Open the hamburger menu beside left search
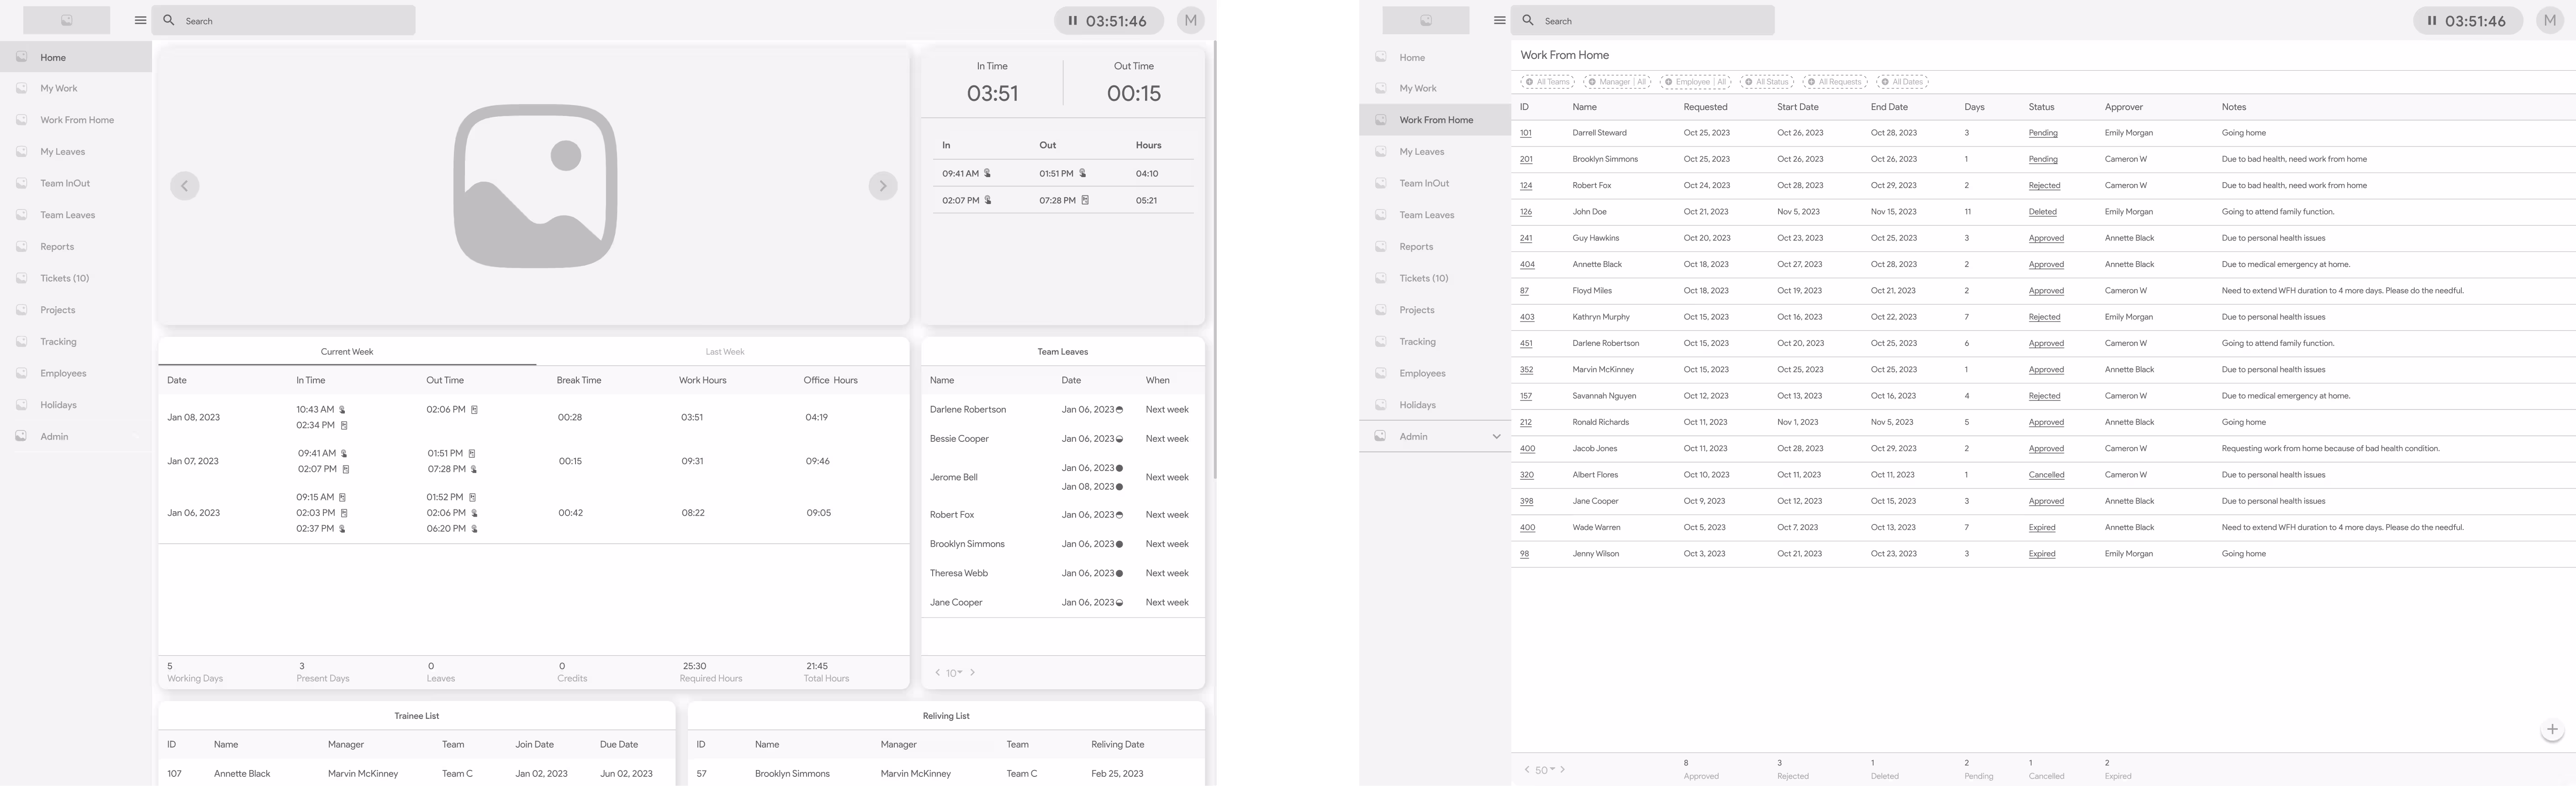This screenshot has height=786, width=2576. click(x=140, y=20)
